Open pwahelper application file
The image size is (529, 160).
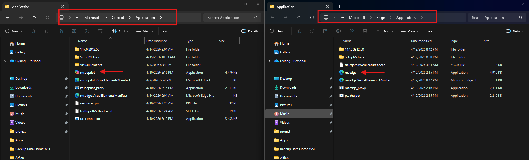[x=352, y=96]
